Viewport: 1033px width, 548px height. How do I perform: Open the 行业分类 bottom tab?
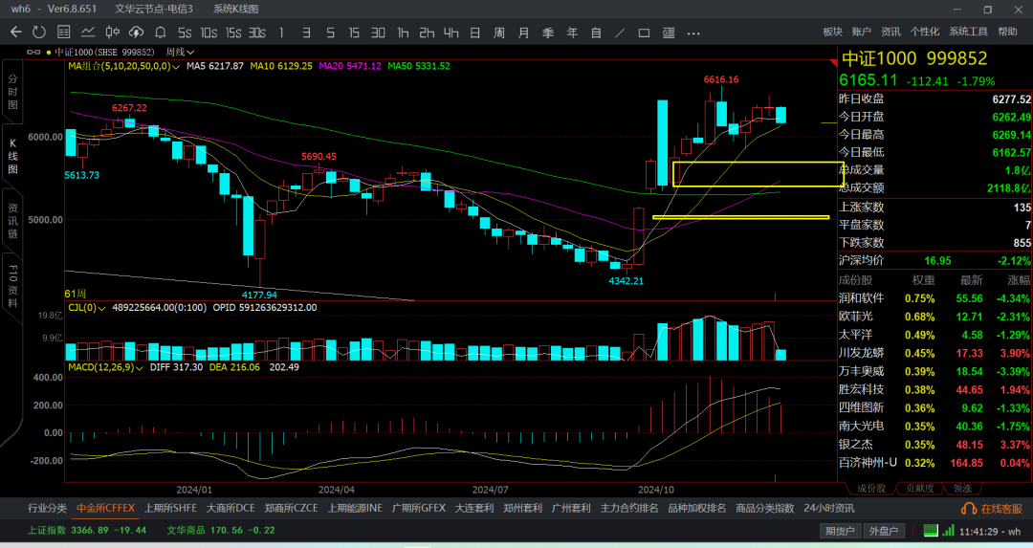[48, 508]
